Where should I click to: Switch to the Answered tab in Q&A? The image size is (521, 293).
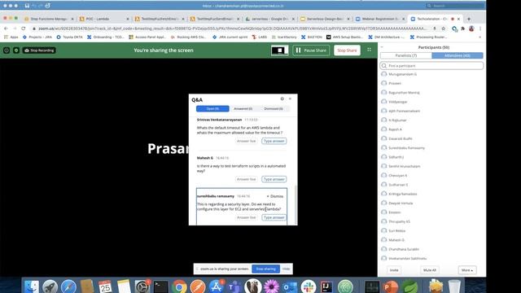point(243,108)
